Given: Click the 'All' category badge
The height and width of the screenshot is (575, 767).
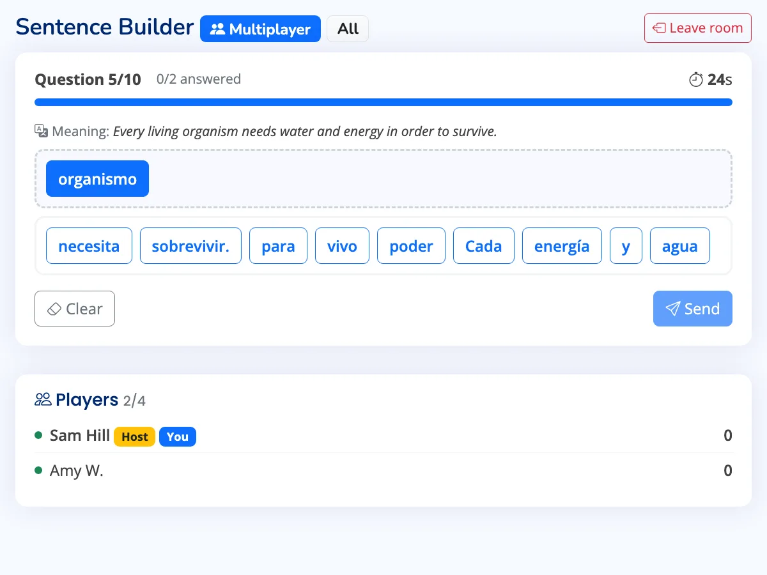Looking at the screenshot, I should pos(348,29).
